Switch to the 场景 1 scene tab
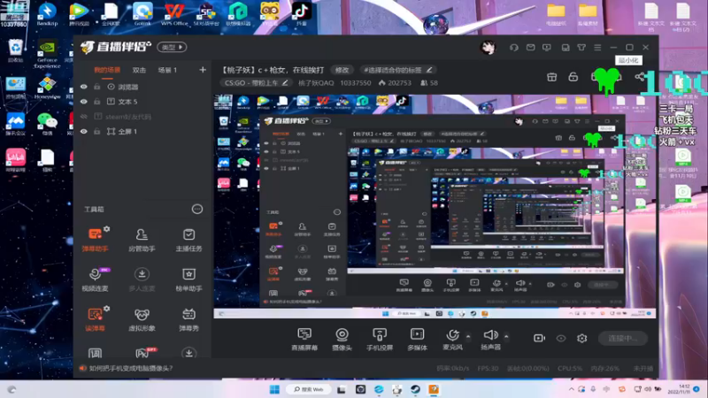 pyautogui.click(x=167, y=70)
